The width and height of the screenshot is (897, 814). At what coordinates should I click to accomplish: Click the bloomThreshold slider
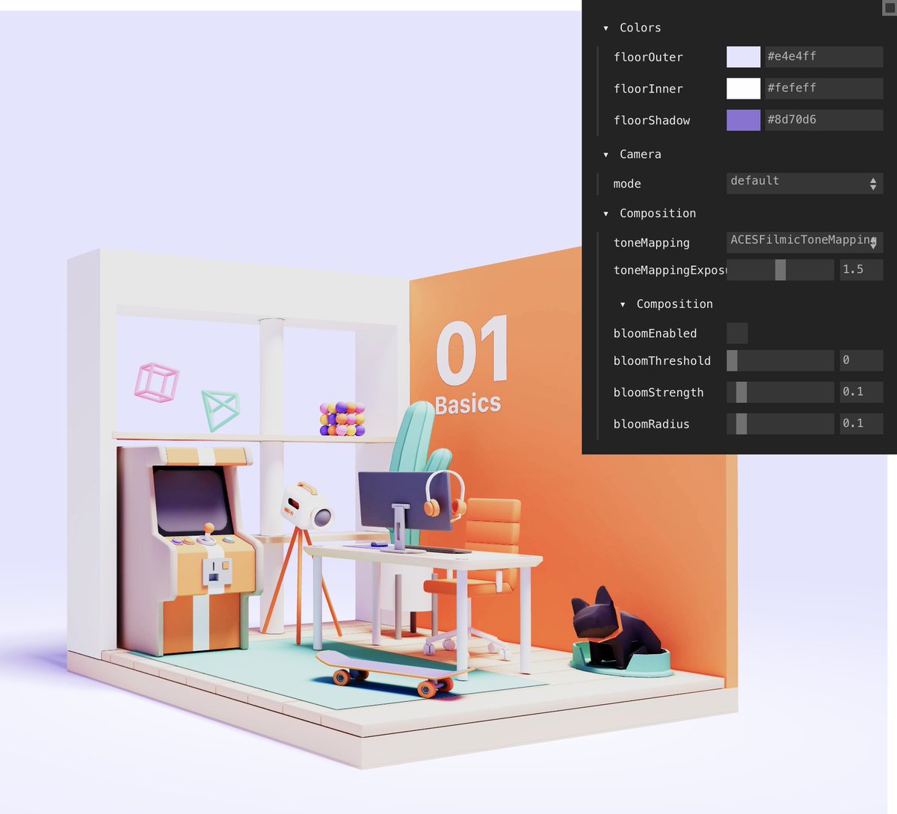[x=780, y=360]
